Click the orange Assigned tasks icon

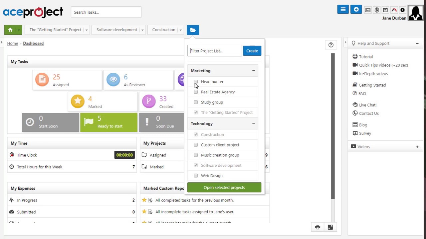coord(42,80)
